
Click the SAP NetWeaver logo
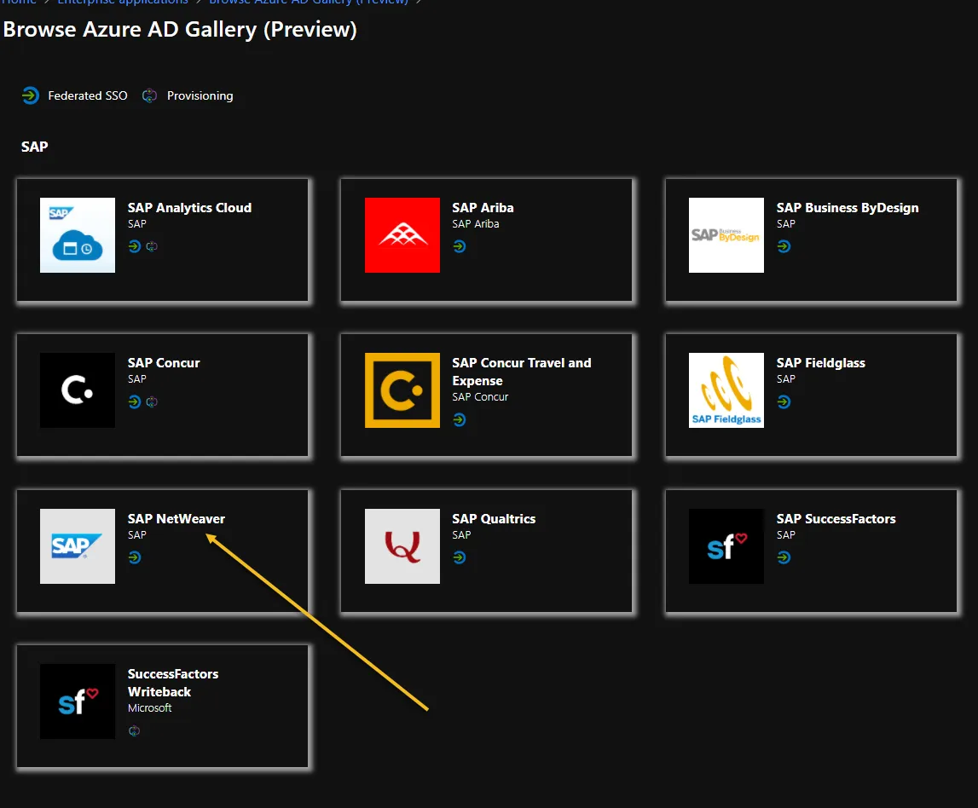[78, 546]
